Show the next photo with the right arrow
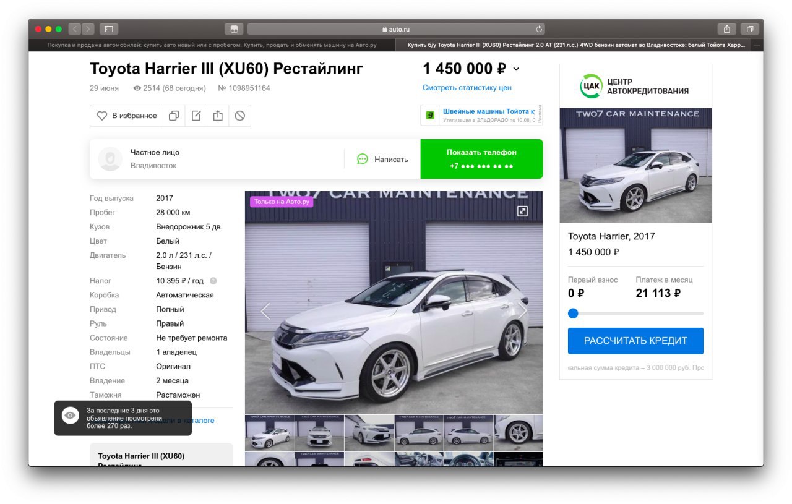The width and height of the screenshot is (792, 504). [523, 311]
